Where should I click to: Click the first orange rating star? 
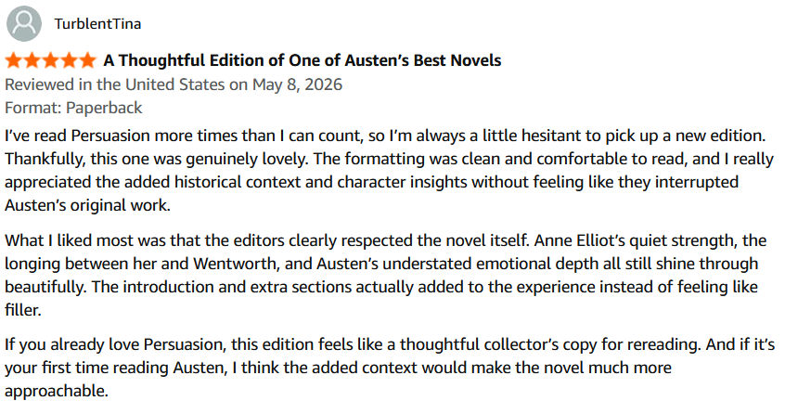click(x=14, y=60)
